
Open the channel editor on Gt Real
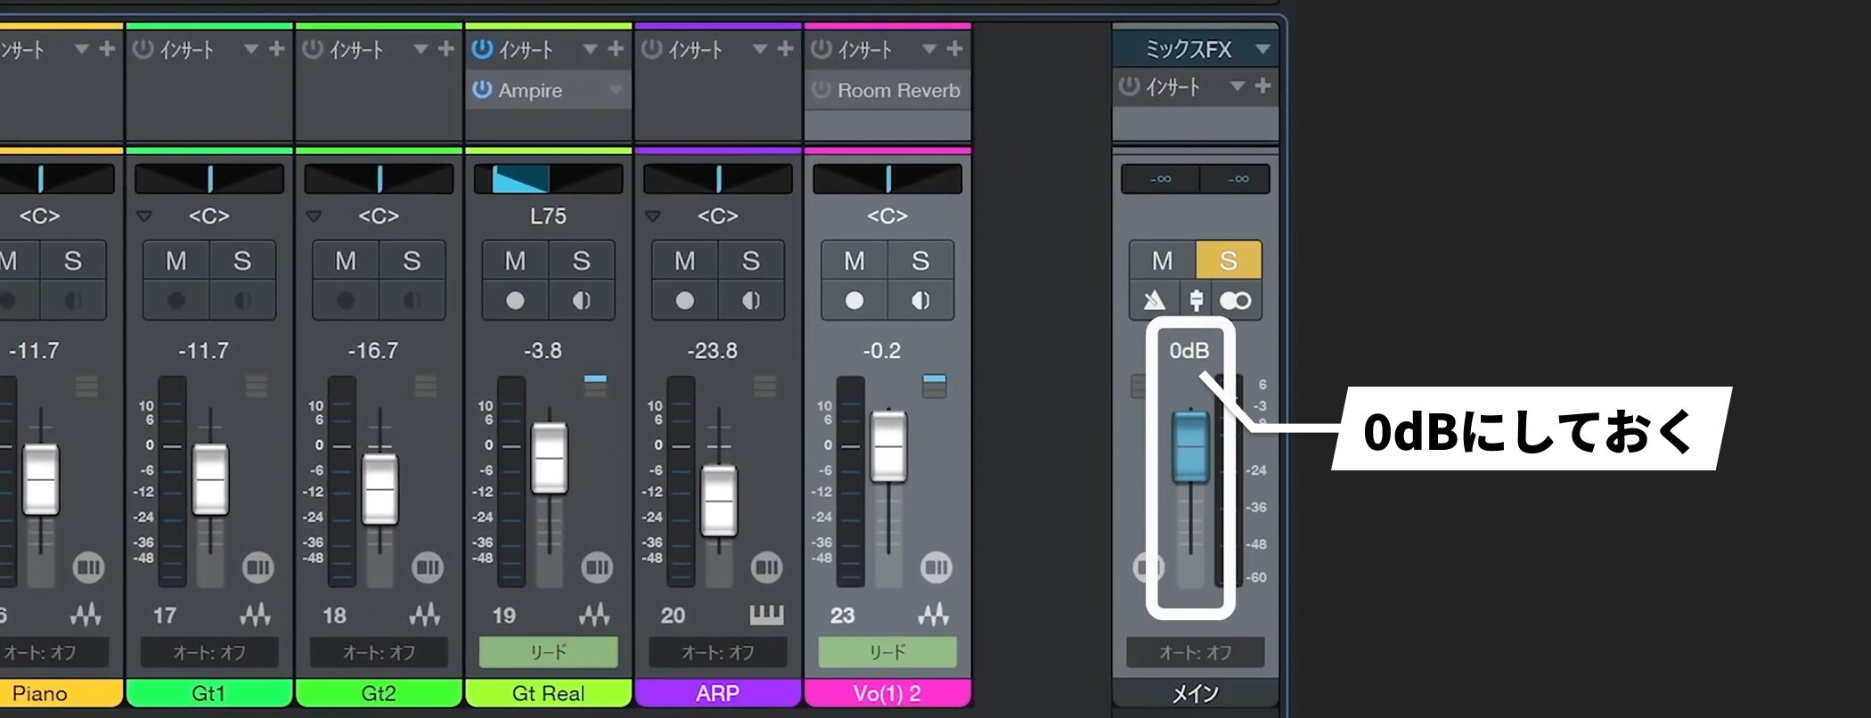[x=597, y=567]
